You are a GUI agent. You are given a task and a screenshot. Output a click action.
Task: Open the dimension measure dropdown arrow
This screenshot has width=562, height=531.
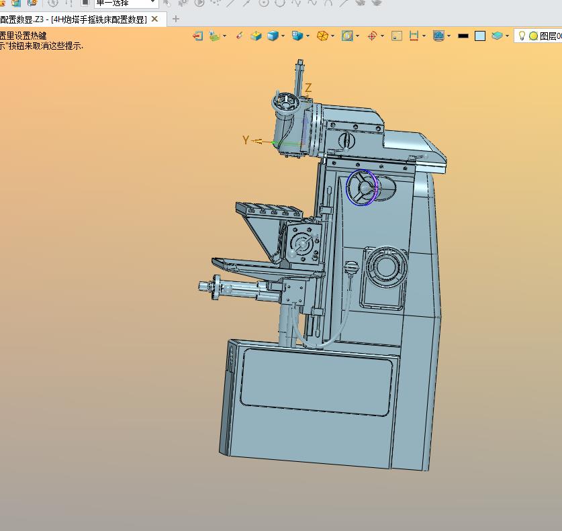pyautogui.click(x=424, y=36)
